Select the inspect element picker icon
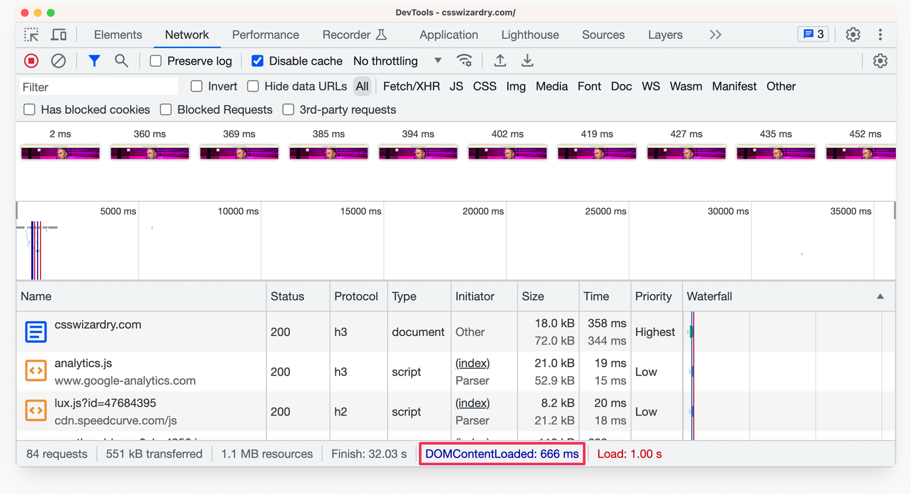Image resolution: width=911 pixels, height=494 pixels. point(32,35)
